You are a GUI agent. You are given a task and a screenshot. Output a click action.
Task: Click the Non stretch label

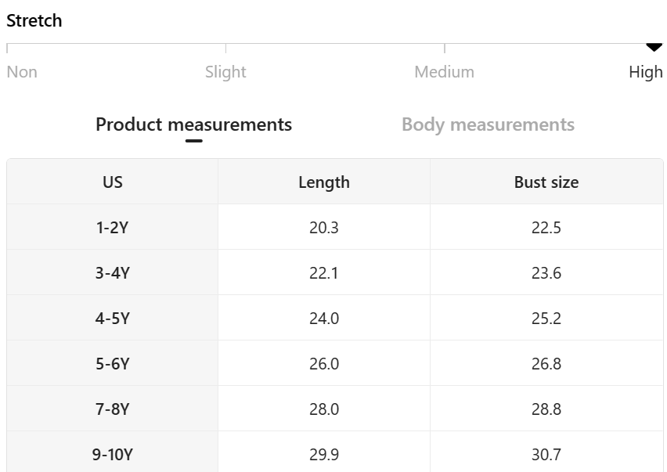pos(22,72)
